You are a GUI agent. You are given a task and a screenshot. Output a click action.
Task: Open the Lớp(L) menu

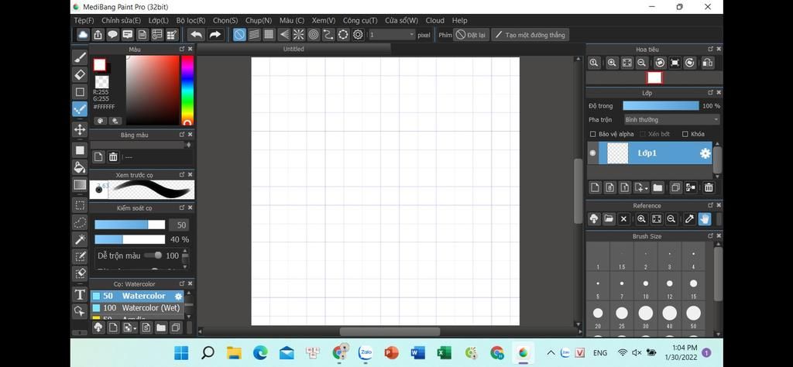pyautogui.click(x=159, y=21)
